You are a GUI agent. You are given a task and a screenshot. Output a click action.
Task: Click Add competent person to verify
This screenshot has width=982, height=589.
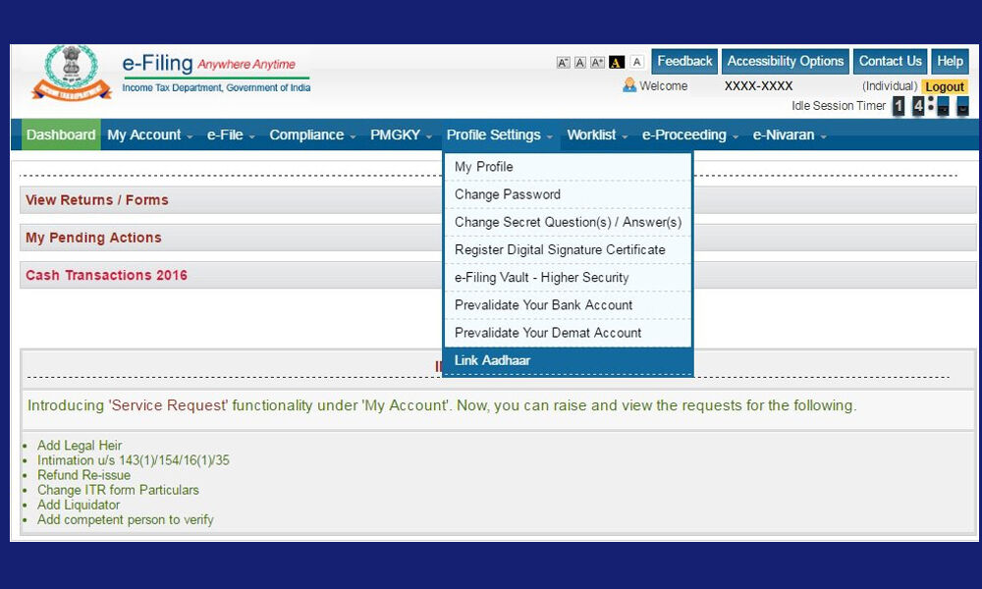point(126,519)
